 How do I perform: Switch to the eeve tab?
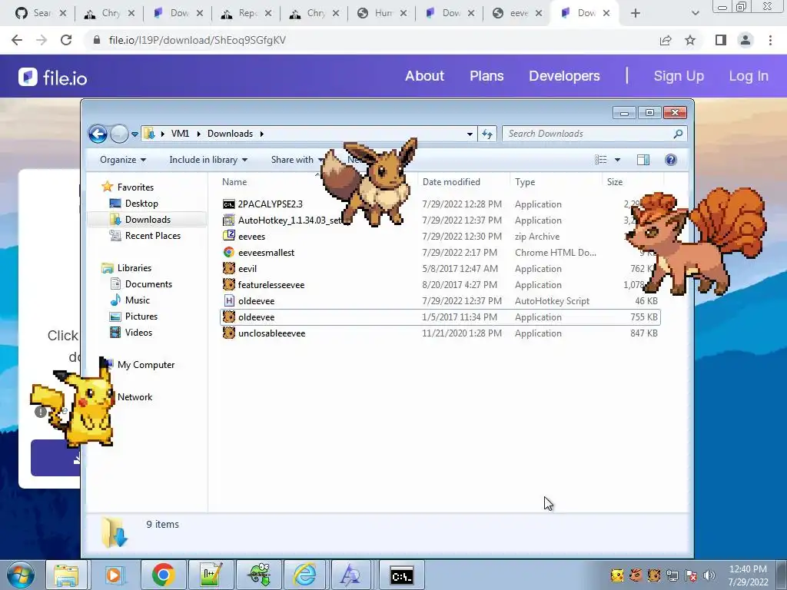[517, 13]
